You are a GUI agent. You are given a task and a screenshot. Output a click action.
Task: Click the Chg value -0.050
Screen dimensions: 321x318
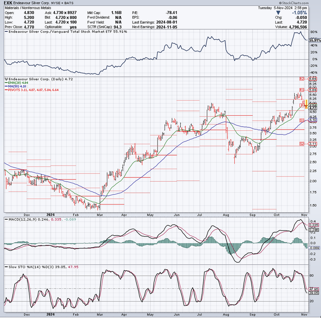tap(301, 18)
